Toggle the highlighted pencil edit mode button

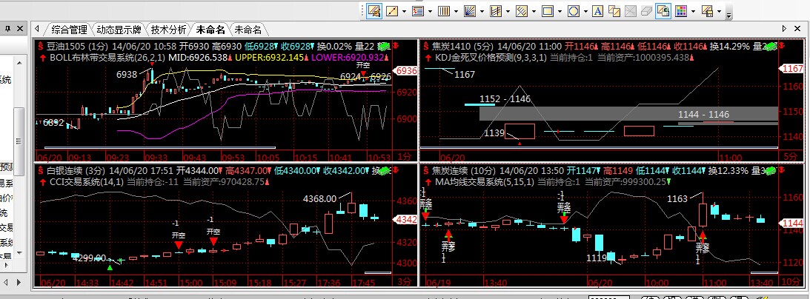click(374, 11)
